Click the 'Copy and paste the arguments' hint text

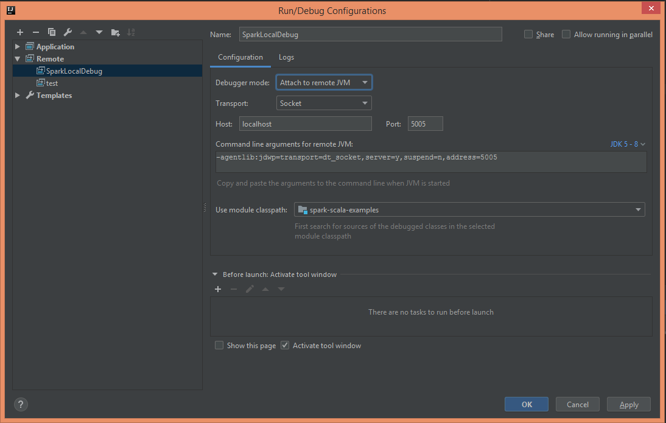(333, 183)
